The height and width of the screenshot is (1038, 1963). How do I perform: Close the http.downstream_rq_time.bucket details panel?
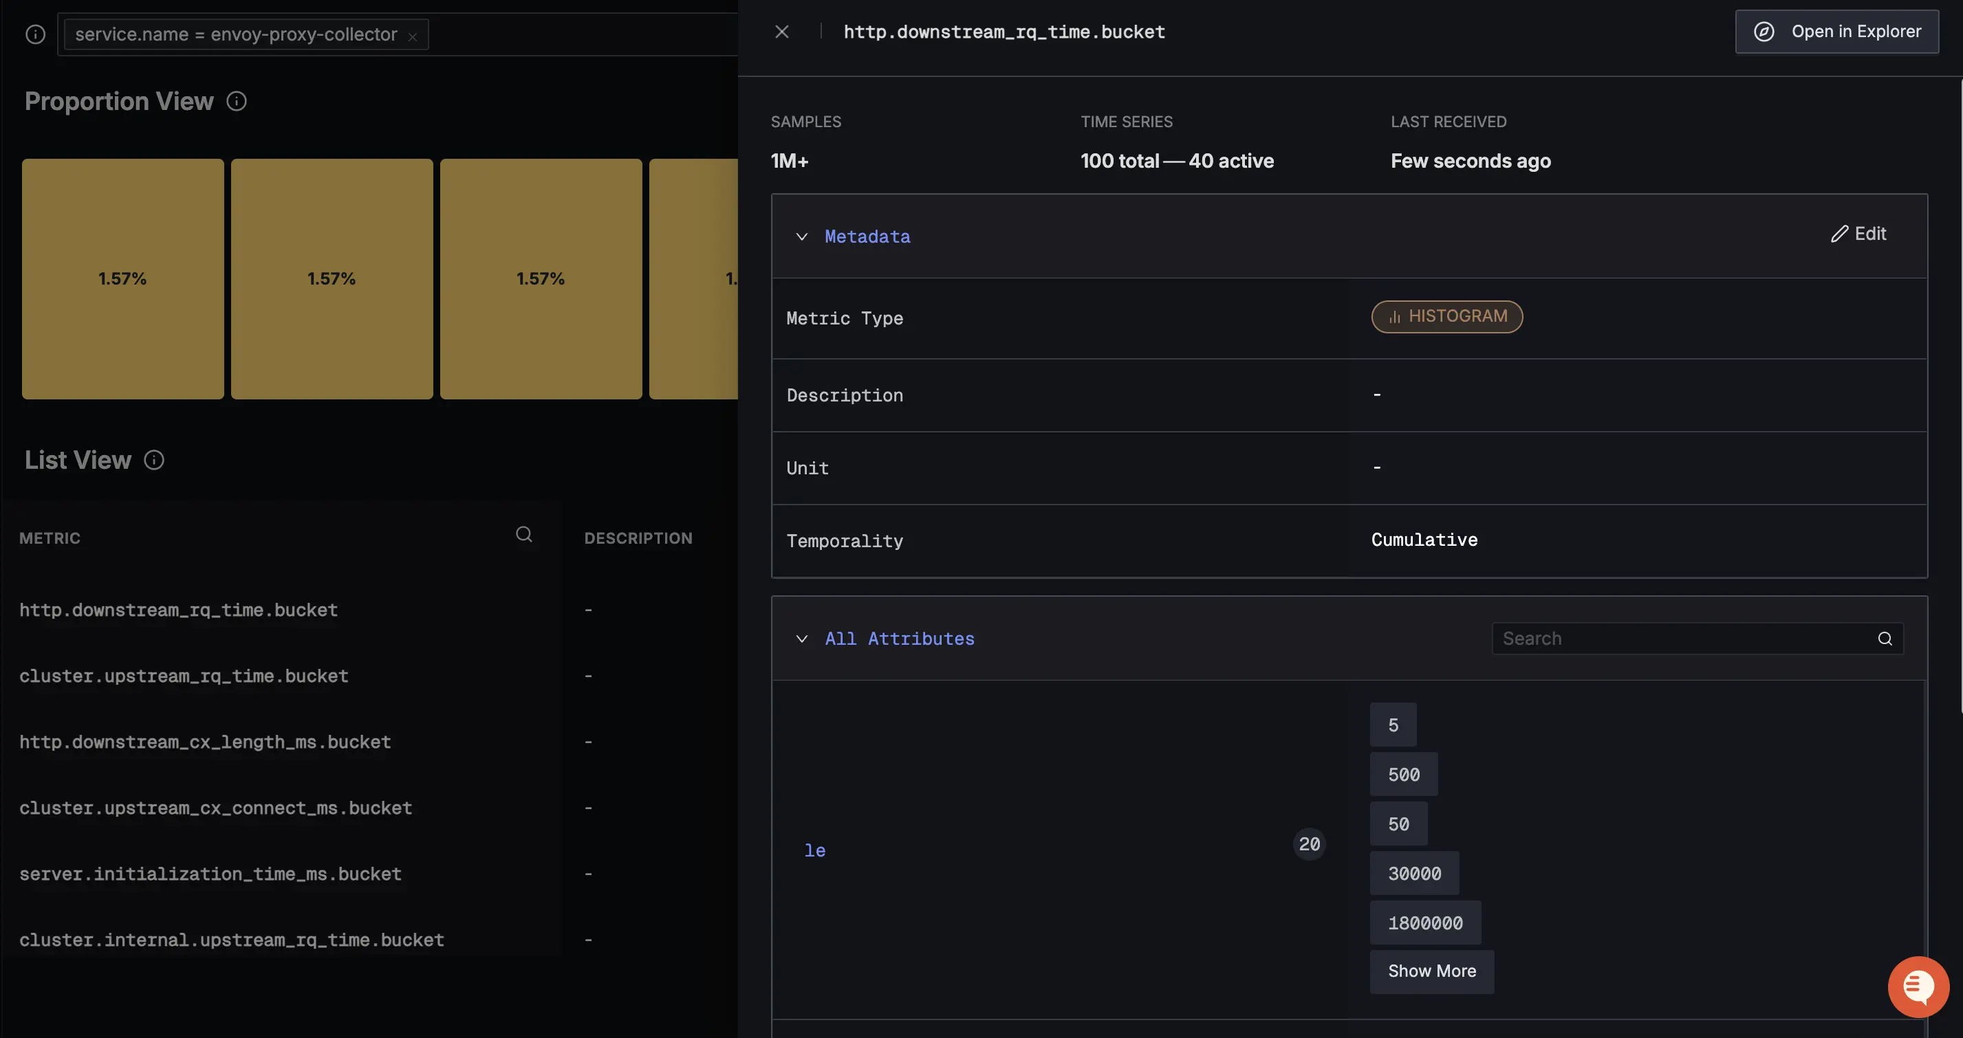(782, 31)
